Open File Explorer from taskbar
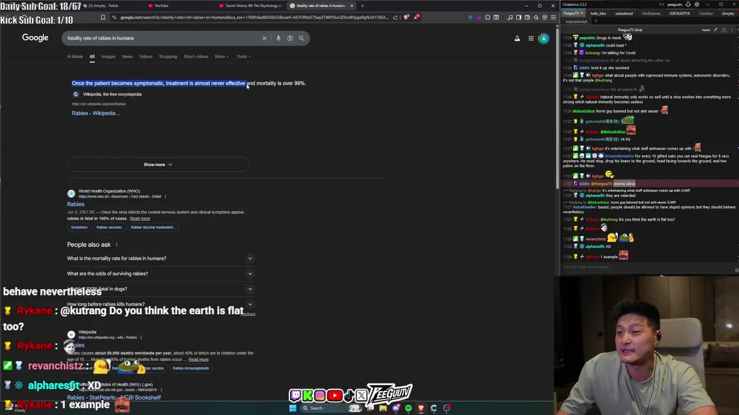739x415 pixels. (383, 408)
